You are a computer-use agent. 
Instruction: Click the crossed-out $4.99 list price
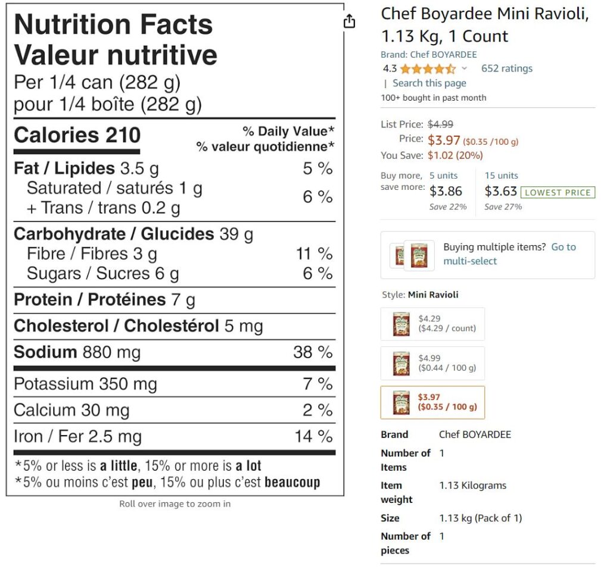point(440,124)
